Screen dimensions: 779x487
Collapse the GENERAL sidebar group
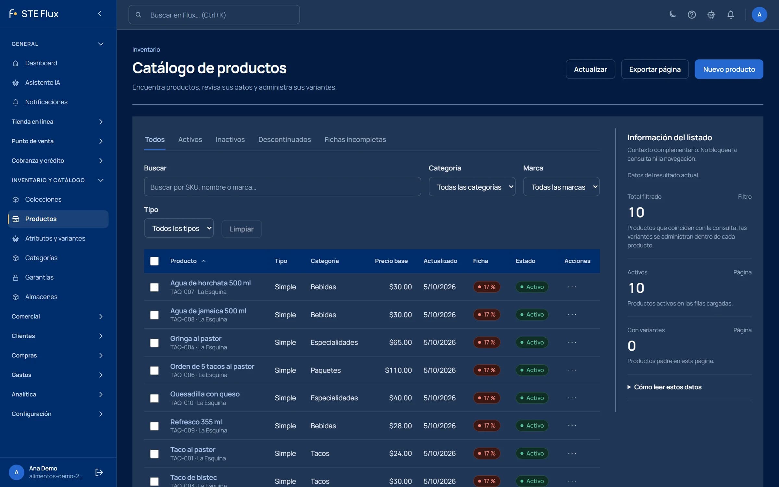click(x=58, y=44)
